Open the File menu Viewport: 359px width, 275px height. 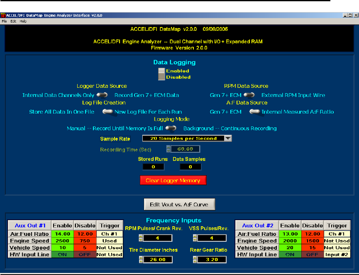pyautogui.click(x=4, y=21)
